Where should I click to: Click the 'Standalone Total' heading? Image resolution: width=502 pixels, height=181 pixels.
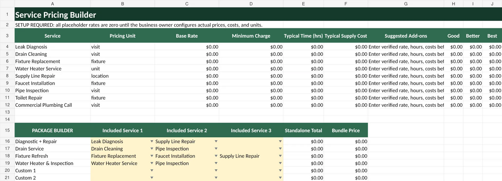coord(303,131)
